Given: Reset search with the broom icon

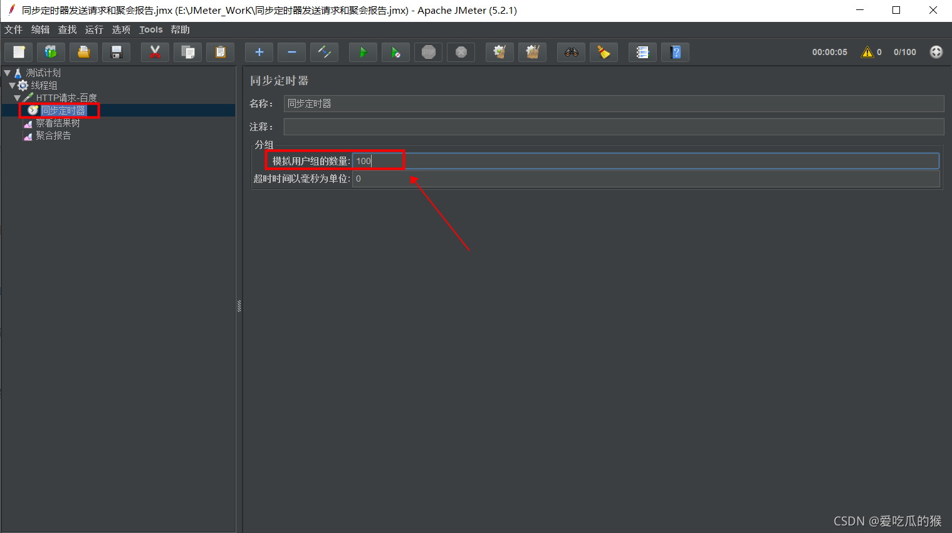Looking at the screenshot, I should tap(604, 52).
